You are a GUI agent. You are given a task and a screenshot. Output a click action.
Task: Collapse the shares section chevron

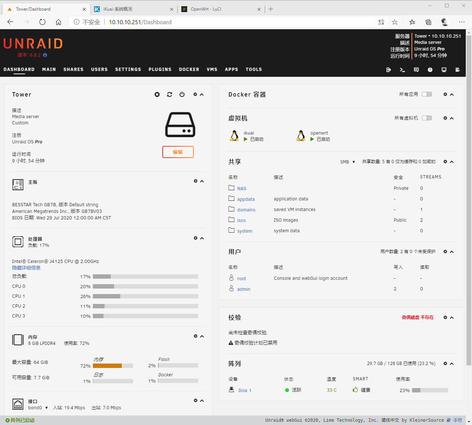pos(452,162)
